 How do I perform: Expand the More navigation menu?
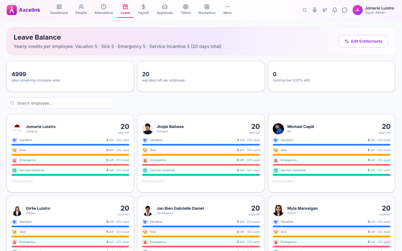pyautogui.click(x=228, y=10)
